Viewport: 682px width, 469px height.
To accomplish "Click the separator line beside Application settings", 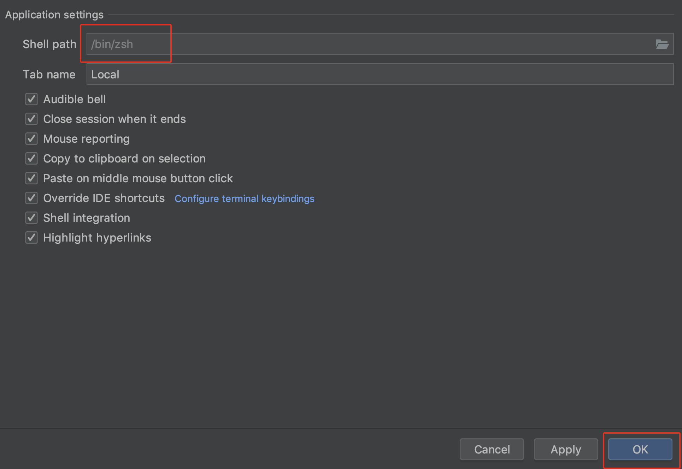I will (389, 15).
